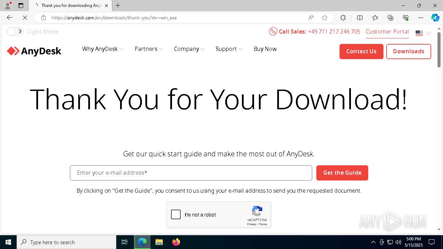Open the notifications action center
Screen dimensions: 443x249
(x=432, y=242)
